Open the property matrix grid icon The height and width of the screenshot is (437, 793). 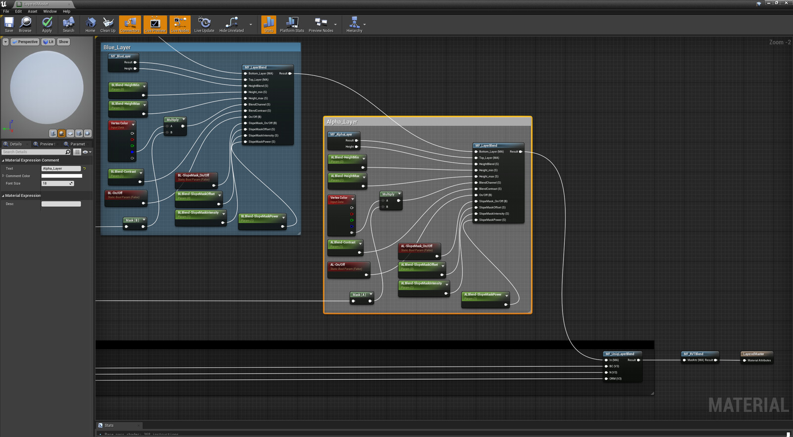pyautogui.click(x=77, y=152)
